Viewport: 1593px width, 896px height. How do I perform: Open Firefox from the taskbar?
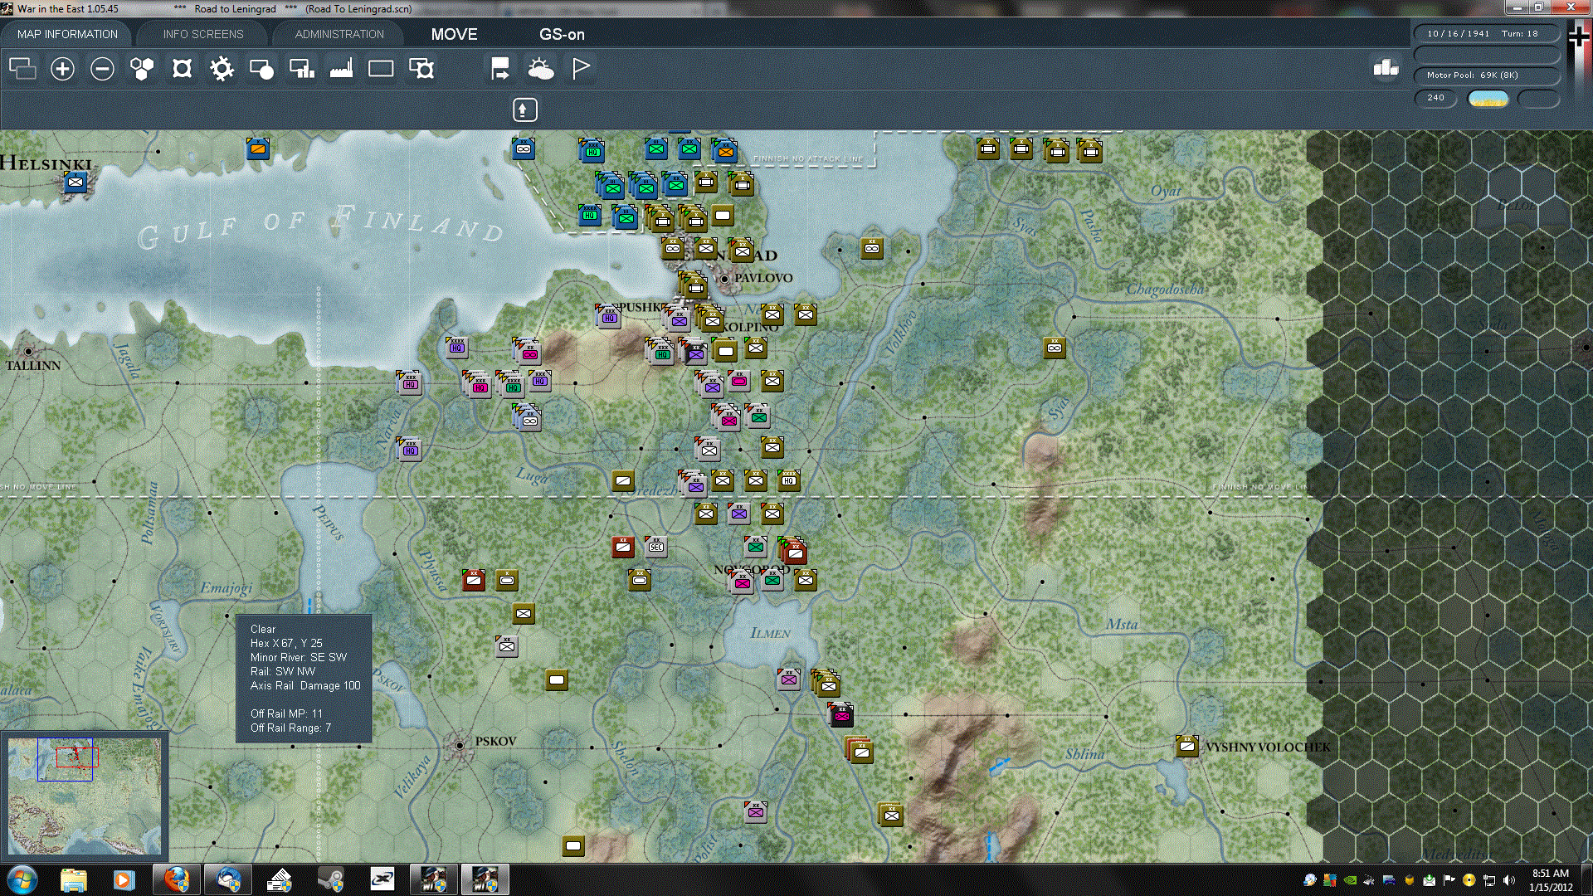176,879
